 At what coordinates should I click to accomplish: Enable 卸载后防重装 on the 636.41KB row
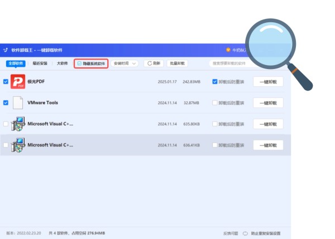tap(215, 145)
